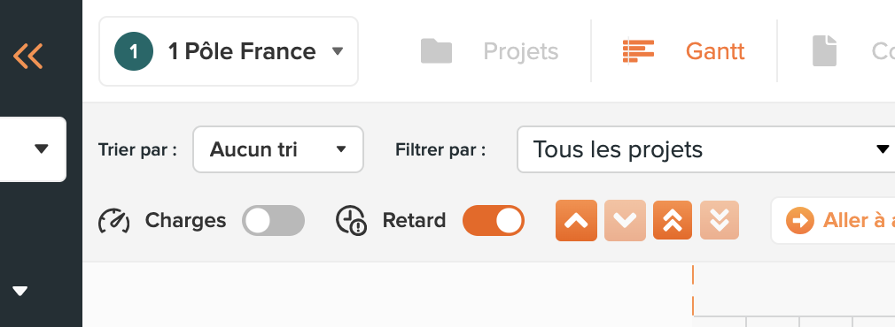Switch to the Projets tab

[490, 51]
